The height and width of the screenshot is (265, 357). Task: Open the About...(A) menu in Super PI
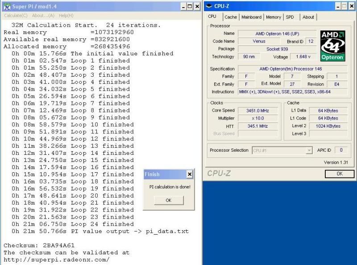(x=43, y=16)
